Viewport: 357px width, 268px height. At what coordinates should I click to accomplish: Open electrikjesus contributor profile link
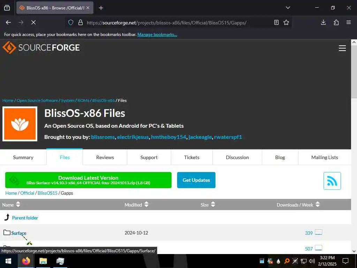133,137
